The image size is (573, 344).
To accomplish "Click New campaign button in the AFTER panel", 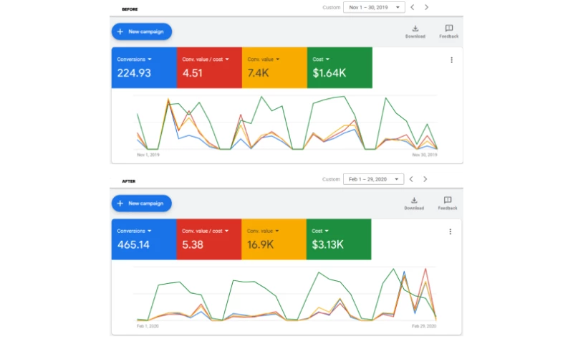I will coord(142,204).
